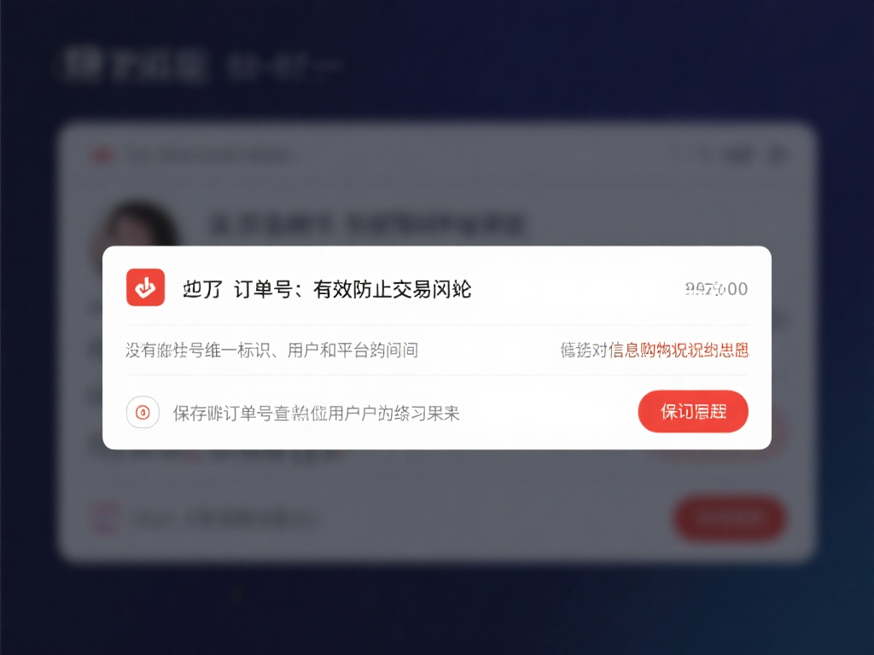Click the red download-arrow app icon in dialog
Screen dimensions: 874x655
(x=145, y=287)
